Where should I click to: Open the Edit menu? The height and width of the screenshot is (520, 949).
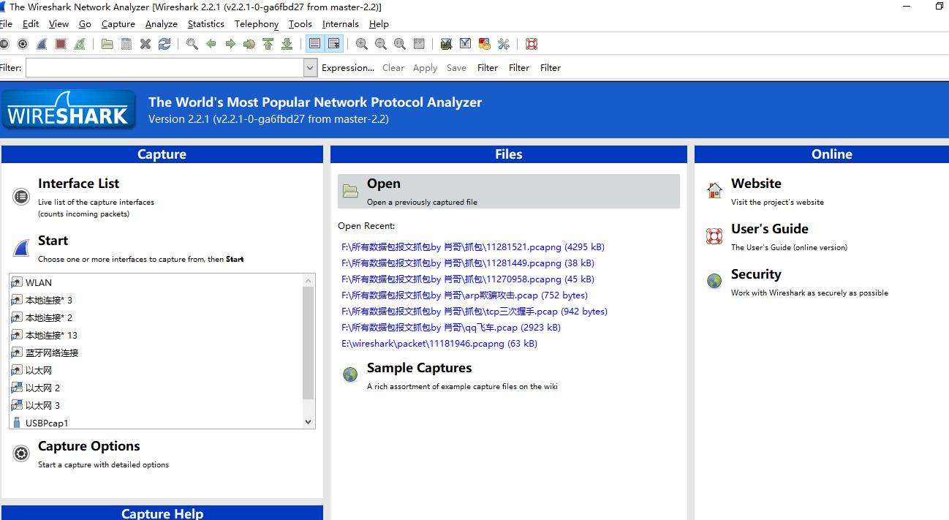(x=31, y=24)
